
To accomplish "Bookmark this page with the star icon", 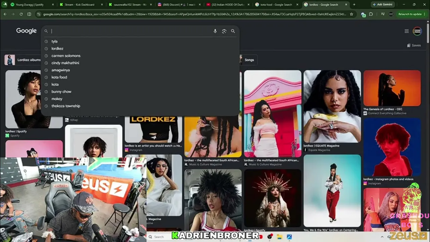I will coord(351,14).
